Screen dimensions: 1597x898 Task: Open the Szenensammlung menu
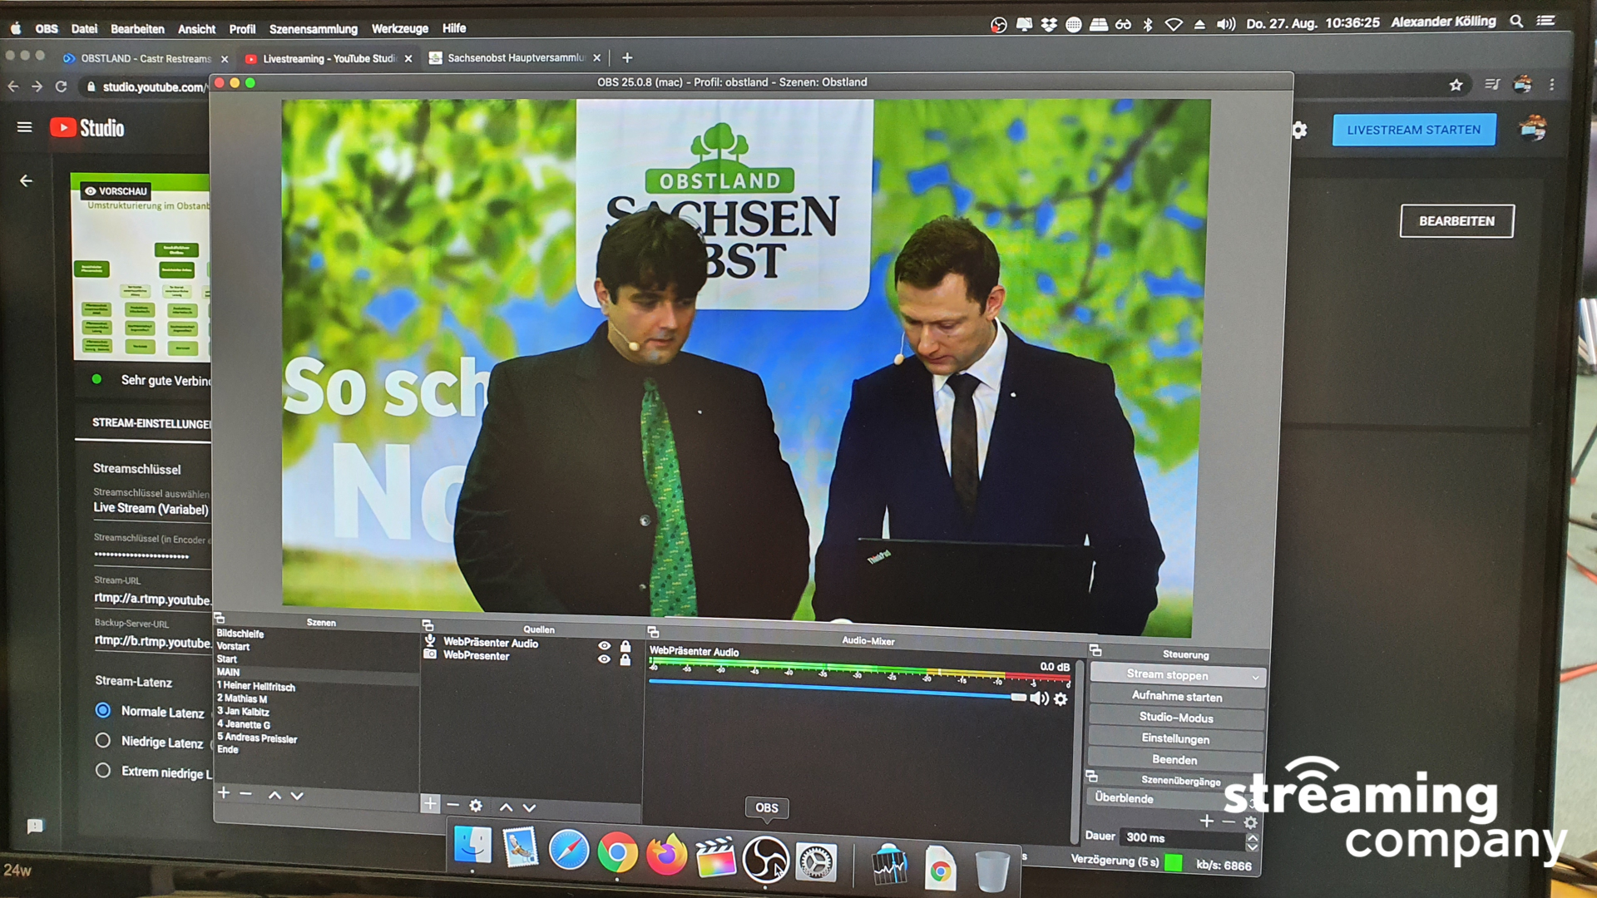[x=313, y=29]
